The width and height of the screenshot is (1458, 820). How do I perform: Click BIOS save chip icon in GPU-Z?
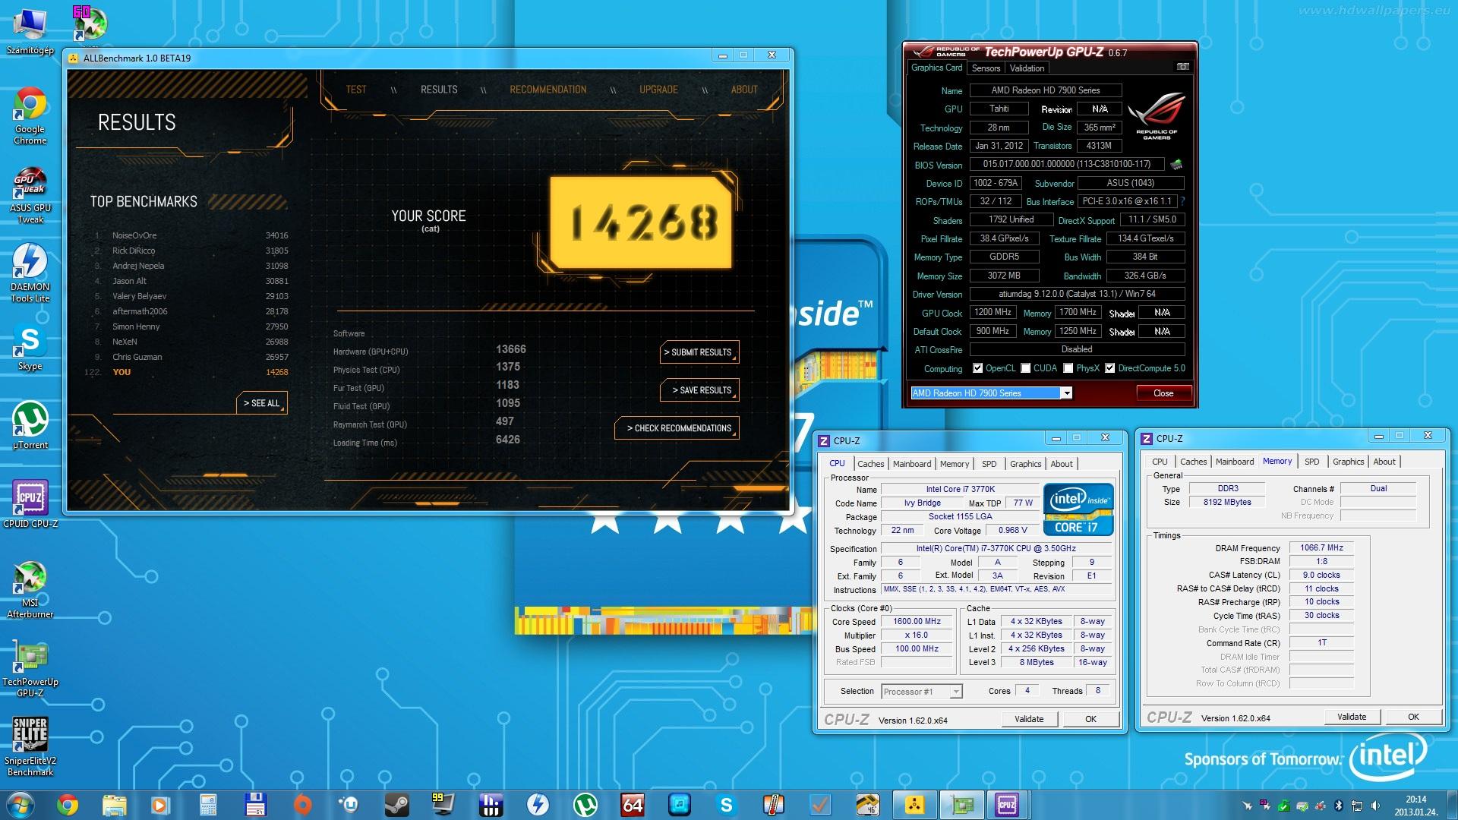pos(1176,164)
